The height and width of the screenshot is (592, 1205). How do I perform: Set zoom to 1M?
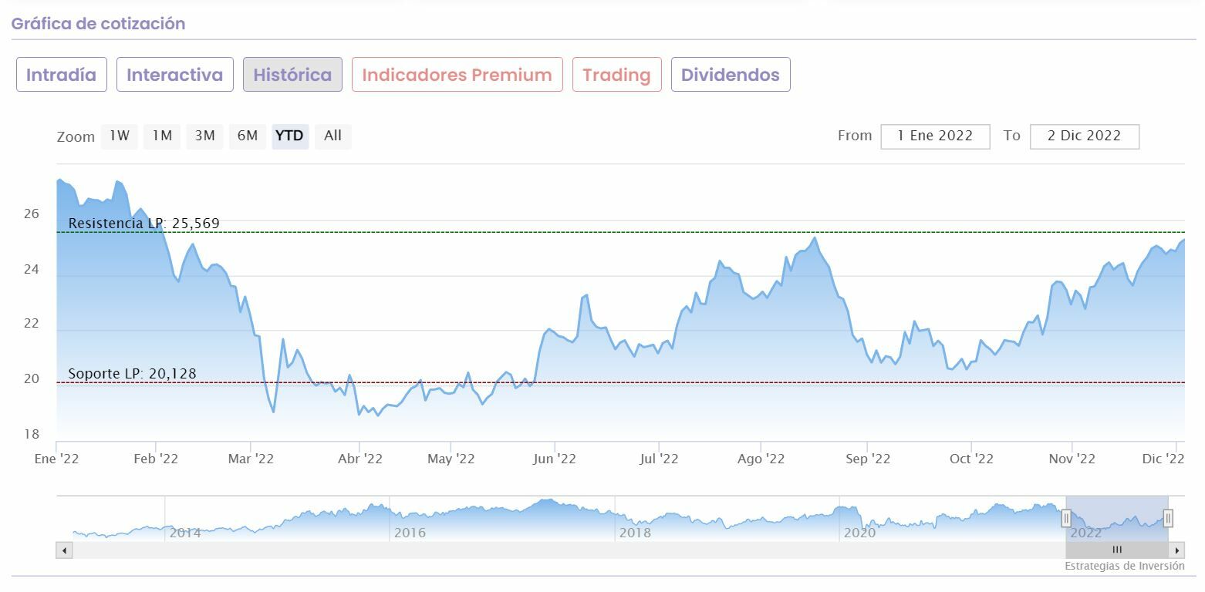[x=161, y=136]
